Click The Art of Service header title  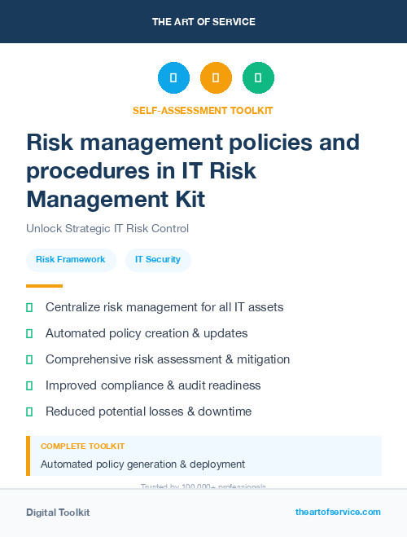click(203, 22)
